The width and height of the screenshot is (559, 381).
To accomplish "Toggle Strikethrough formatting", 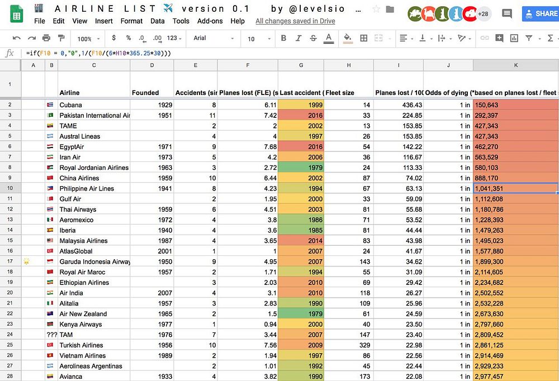I will pos(313,38).
